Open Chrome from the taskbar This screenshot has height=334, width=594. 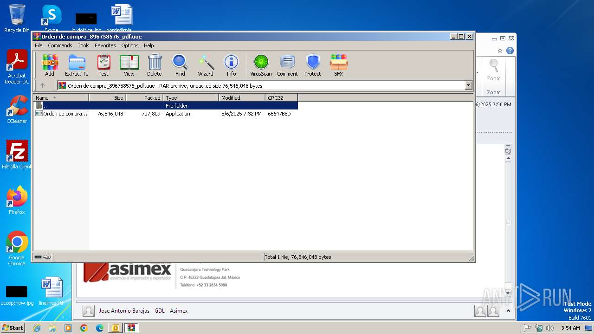click(x=84, y=328)
